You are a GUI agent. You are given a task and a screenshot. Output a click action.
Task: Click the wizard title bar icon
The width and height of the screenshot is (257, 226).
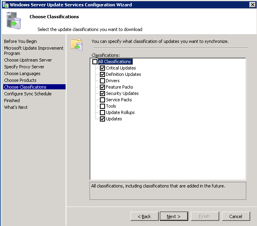click(x=6, y=5)
